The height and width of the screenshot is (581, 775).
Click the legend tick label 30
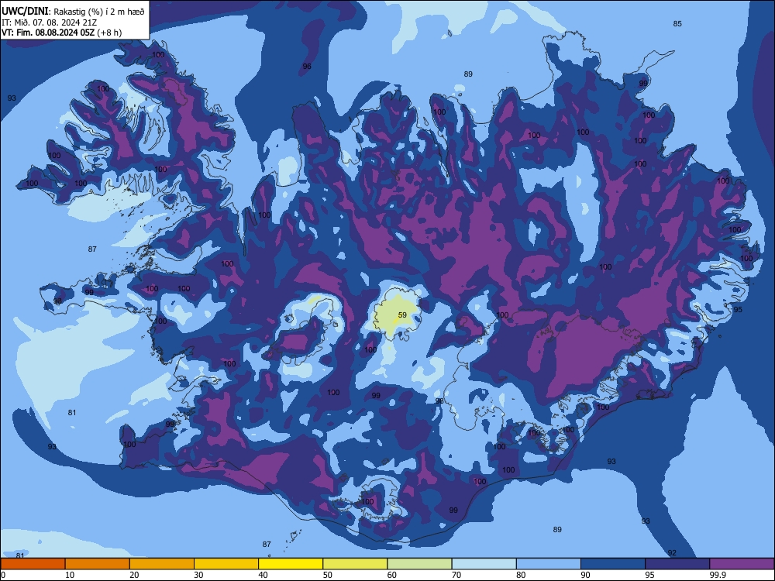[x=198, y=575]
